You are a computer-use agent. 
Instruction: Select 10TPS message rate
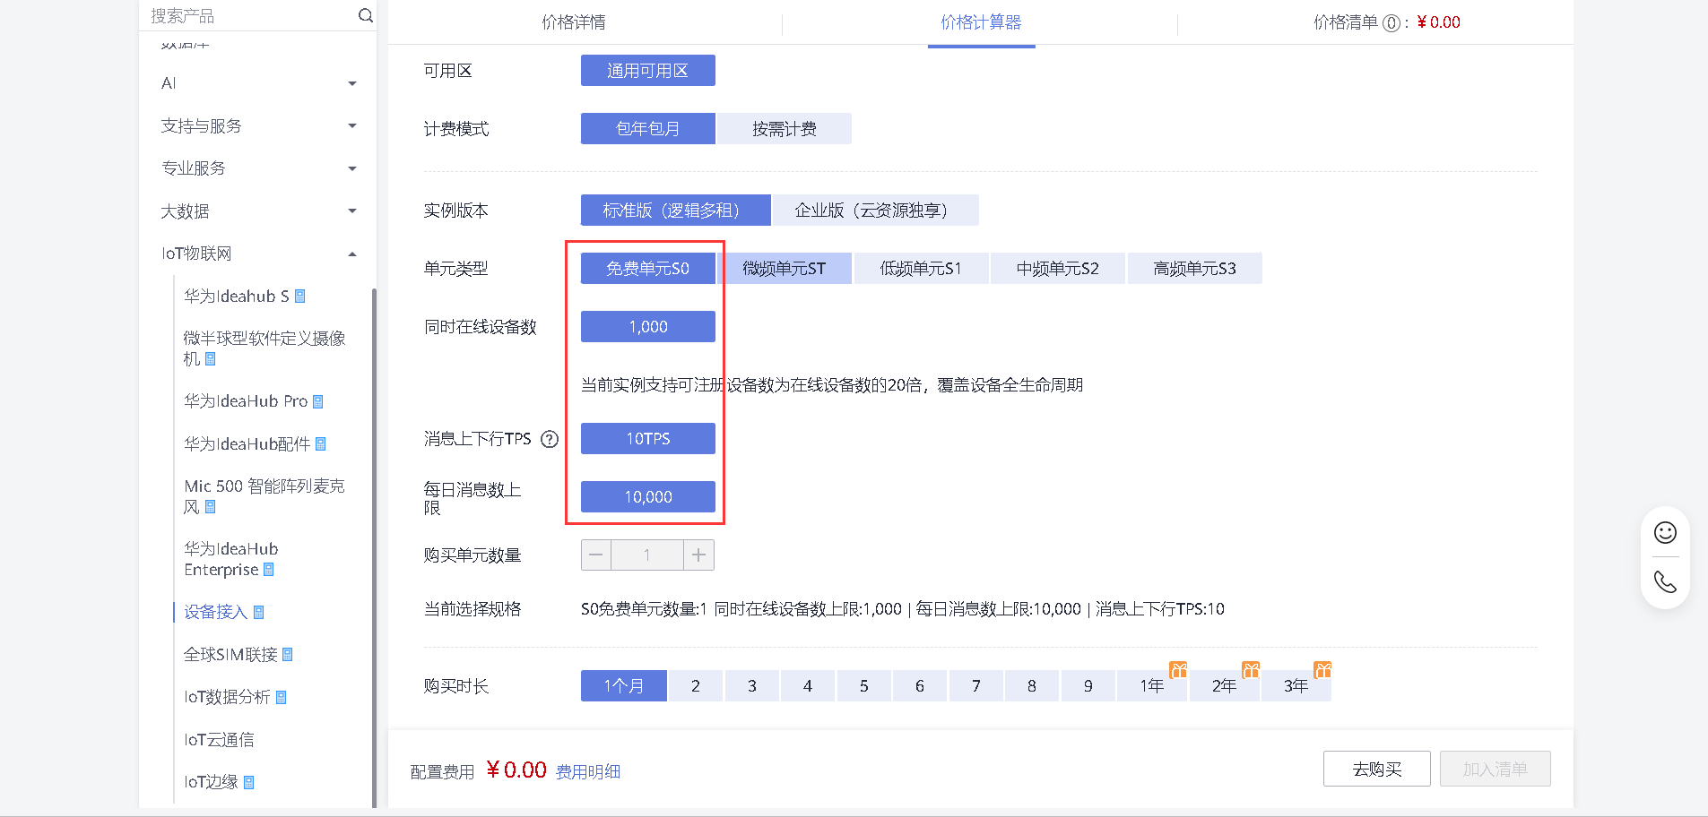pos(648,439)
